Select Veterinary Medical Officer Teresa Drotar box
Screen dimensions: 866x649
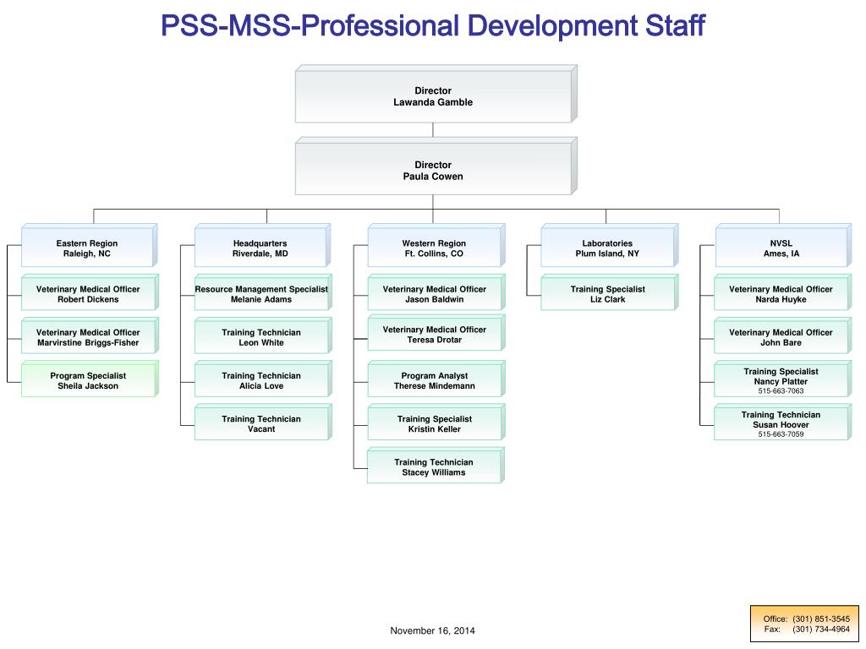[x=436, y=333]
